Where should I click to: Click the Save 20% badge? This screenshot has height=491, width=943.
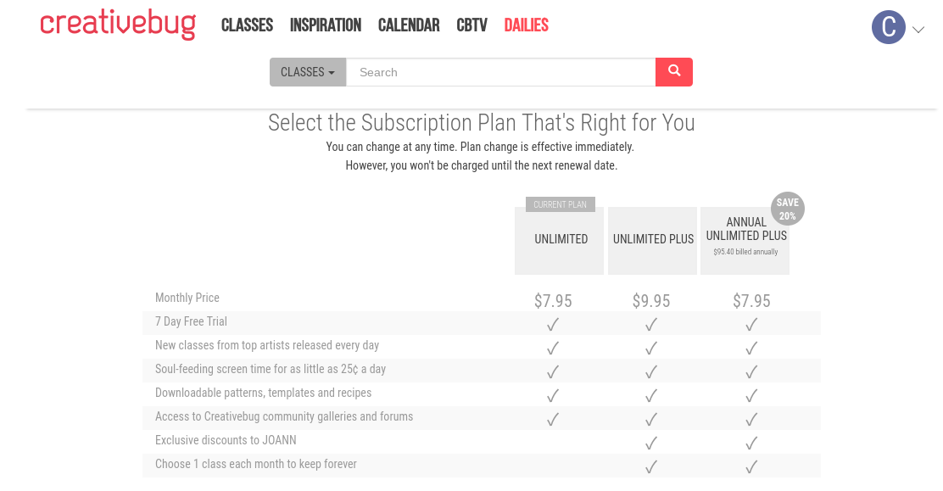click(788, 209)
